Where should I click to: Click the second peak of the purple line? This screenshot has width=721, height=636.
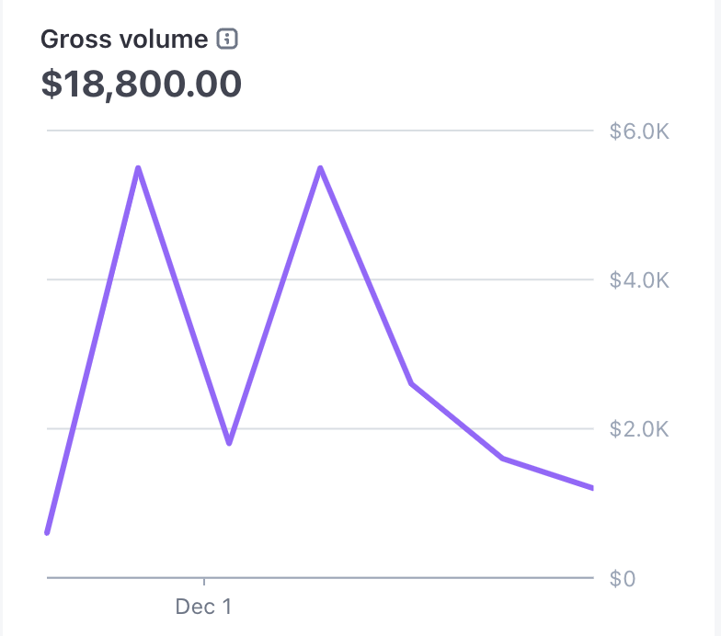click(x=320, y=168)
